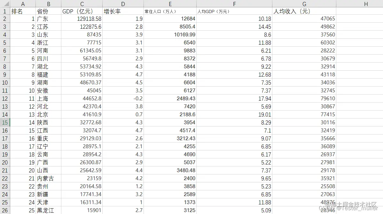Select the cell containing 安徽
The width and height of the screenshot is (383, 214).
point(48,90)
